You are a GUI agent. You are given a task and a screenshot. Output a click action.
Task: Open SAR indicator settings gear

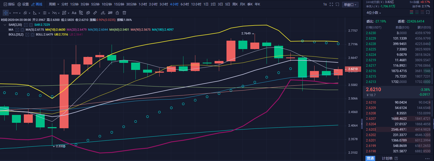pyautogui.click(x=26, y=25)
